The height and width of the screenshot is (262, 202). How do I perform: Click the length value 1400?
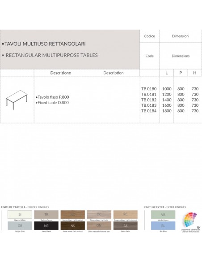tap(167, 100)
